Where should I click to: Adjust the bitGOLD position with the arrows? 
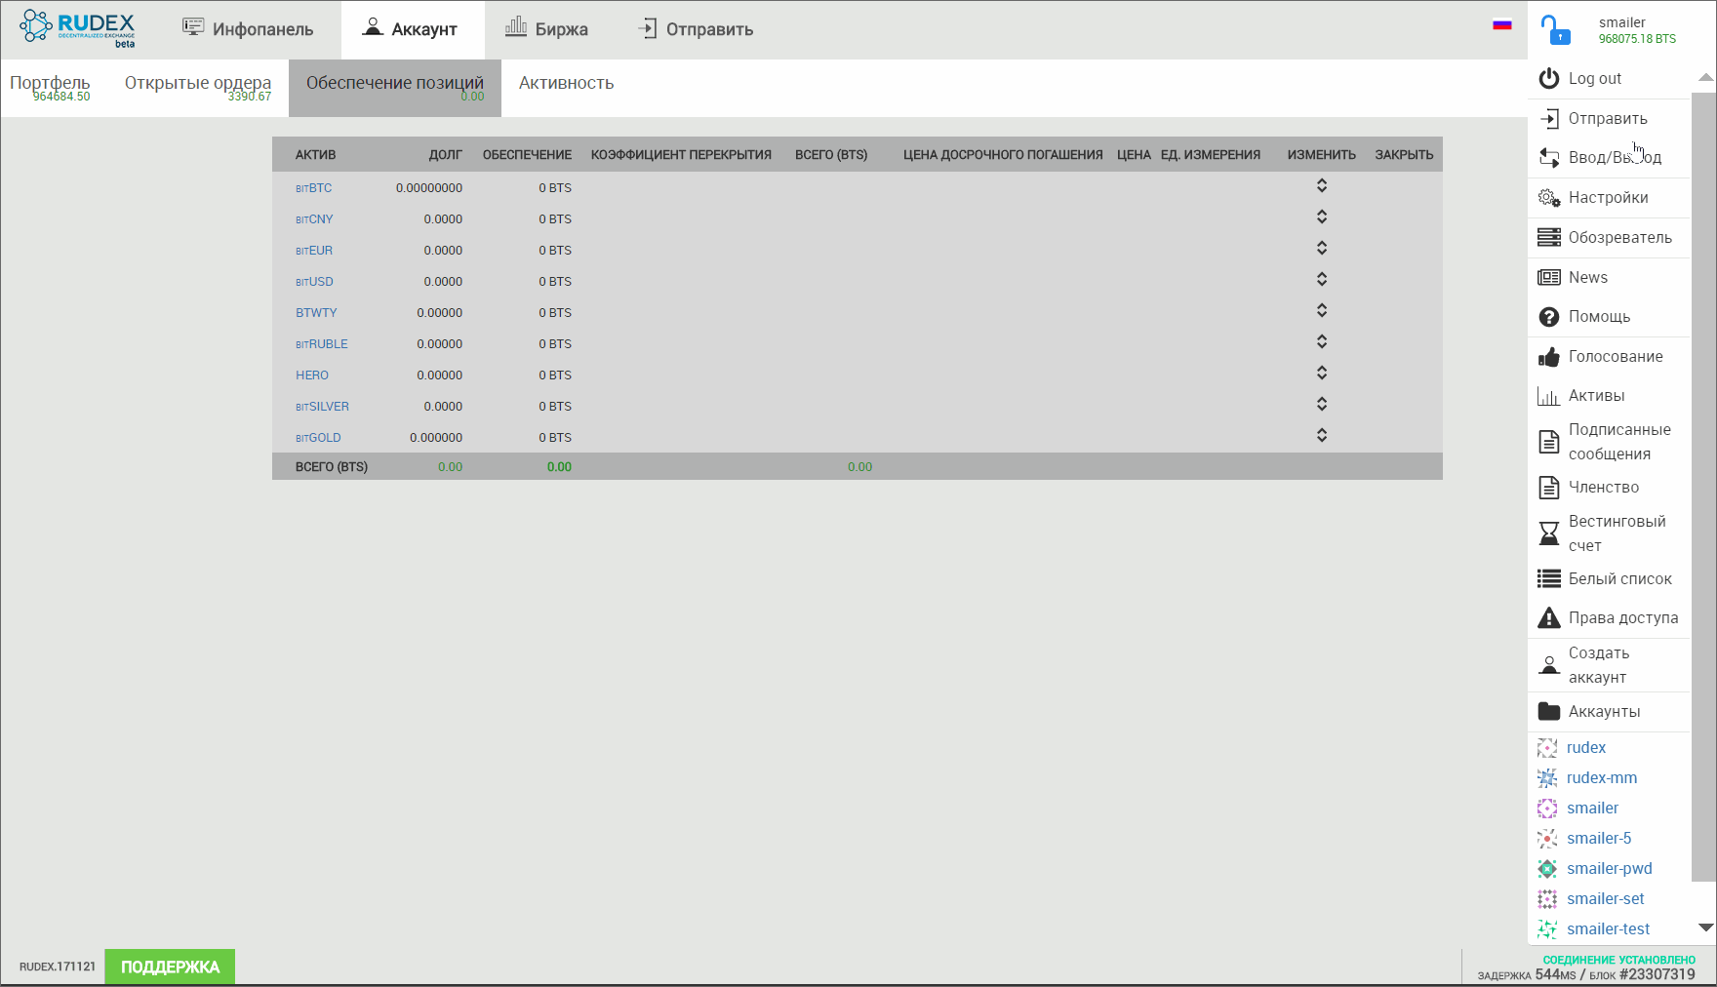coord(1322,435)
